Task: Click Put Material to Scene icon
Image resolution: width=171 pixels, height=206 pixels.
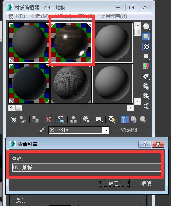Action: pos(23,119)
